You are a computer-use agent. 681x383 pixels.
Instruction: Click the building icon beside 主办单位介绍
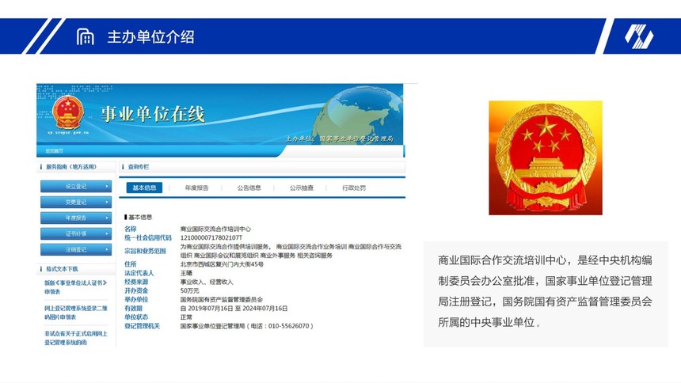point(86,36)
